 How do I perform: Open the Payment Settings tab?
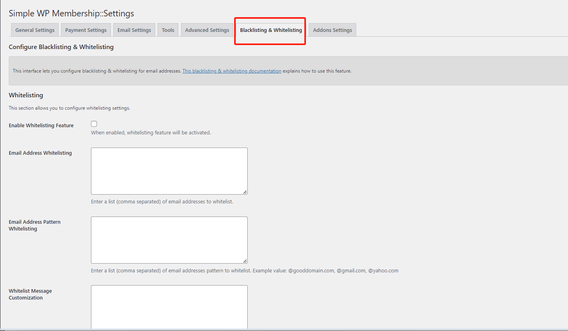click(x=86, y=30)
